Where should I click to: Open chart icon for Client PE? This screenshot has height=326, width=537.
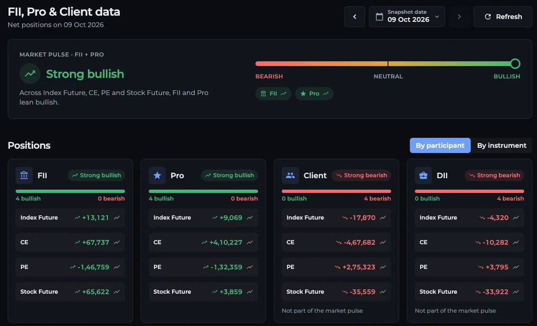383,267
